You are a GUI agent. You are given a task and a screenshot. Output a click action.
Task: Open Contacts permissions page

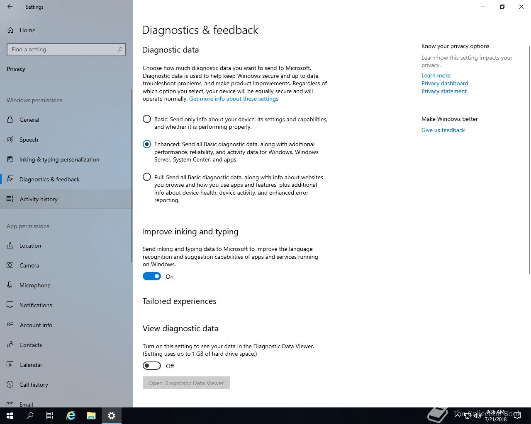(x=66, y=345)
